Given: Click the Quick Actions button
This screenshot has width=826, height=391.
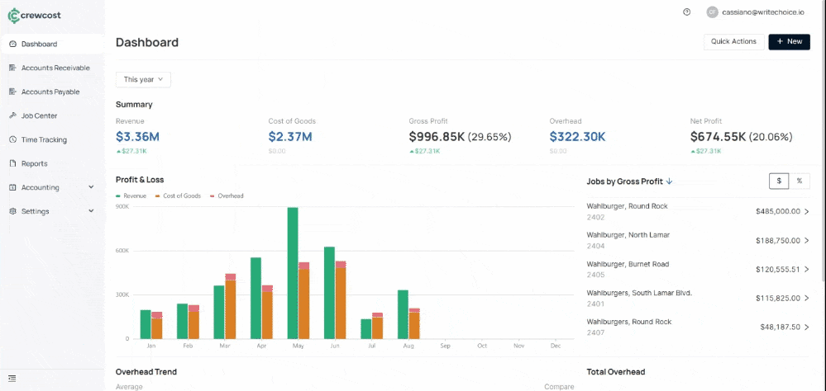Looking at the screenshot, I should pyautogui.click(x=733, y=41).
